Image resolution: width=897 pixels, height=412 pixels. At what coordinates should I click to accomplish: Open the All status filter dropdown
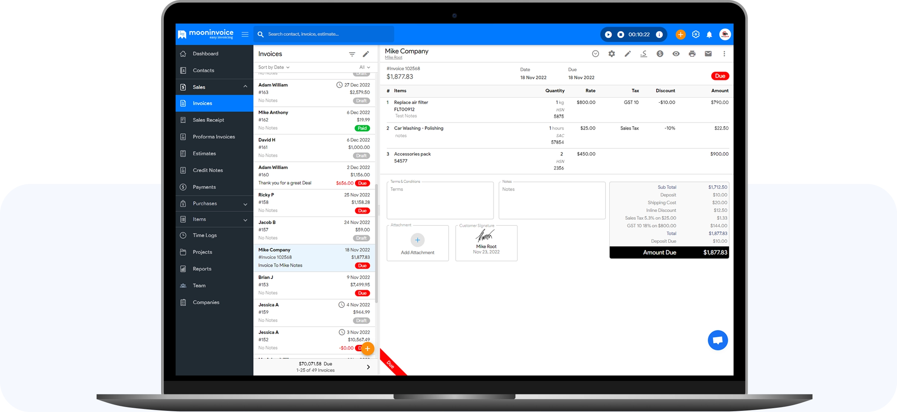coord(364,67)
